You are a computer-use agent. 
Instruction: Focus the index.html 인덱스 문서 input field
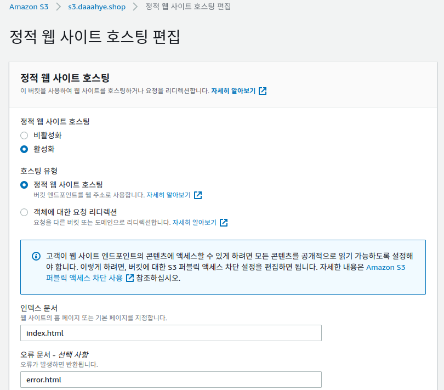[170, 333]
